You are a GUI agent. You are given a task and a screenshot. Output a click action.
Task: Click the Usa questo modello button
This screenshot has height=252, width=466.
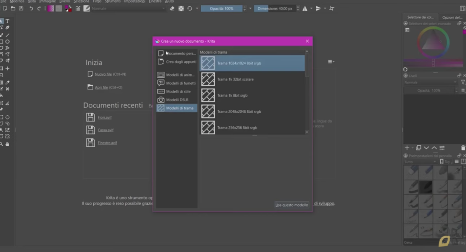tap(292, 205)
